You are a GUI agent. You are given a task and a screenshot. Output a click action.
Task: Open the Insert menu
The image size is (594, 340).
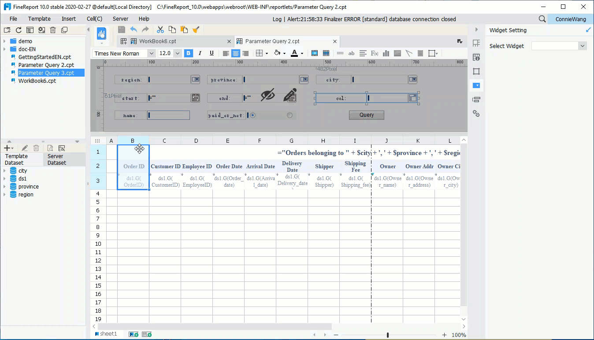click(69, 19)
